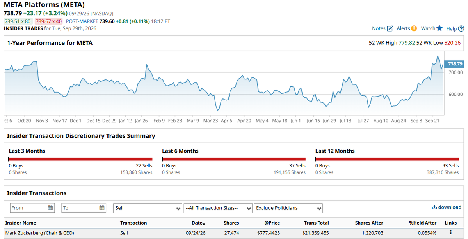Click the 738.79 price tag on chart
Viewport: 468px width, 239px height.
coord(454,64)
